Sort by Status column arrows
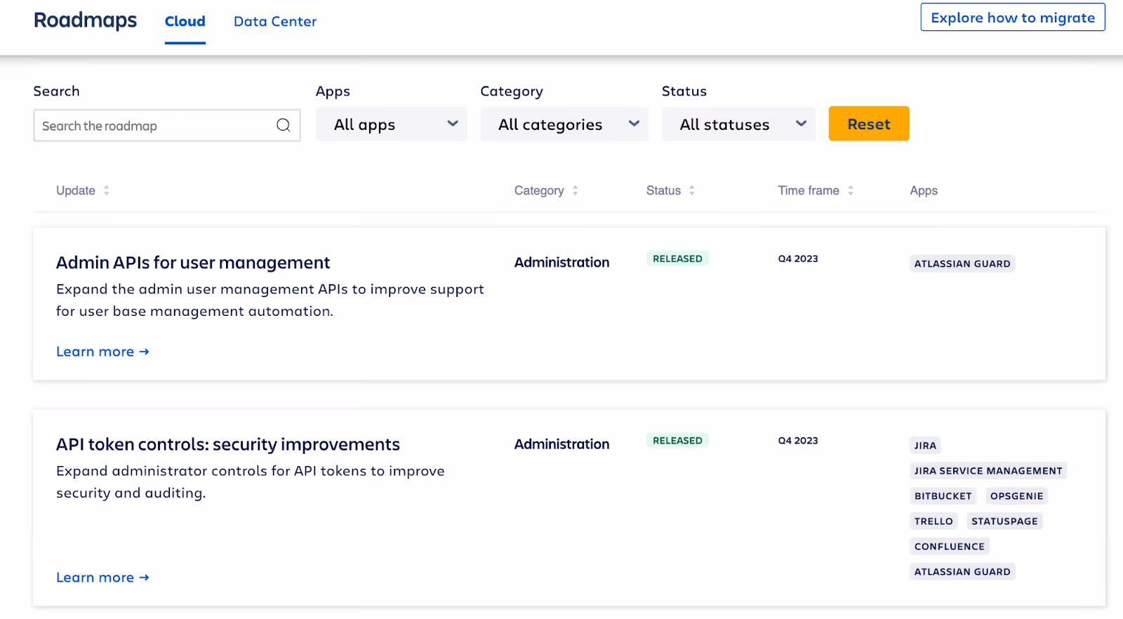The width and height of the screenshot is (1123, 619). [691, 190]
